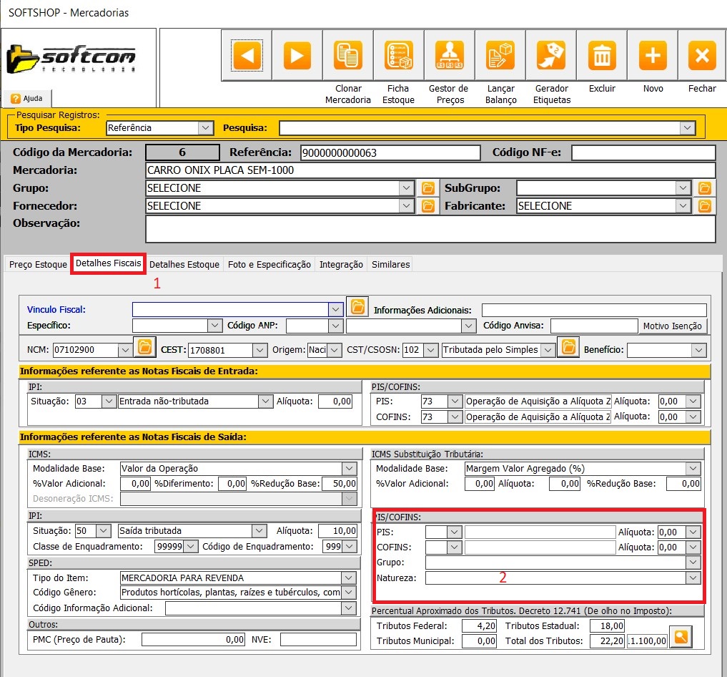Image resolution: width=727 pixels, height=677 pixels.
Task: Open the CST/CSOSN code dropdown
Action: click(x=430, y=351)
